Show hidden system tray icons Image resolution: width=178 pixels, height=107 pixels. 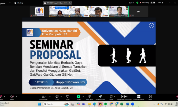tap(154, 104)
